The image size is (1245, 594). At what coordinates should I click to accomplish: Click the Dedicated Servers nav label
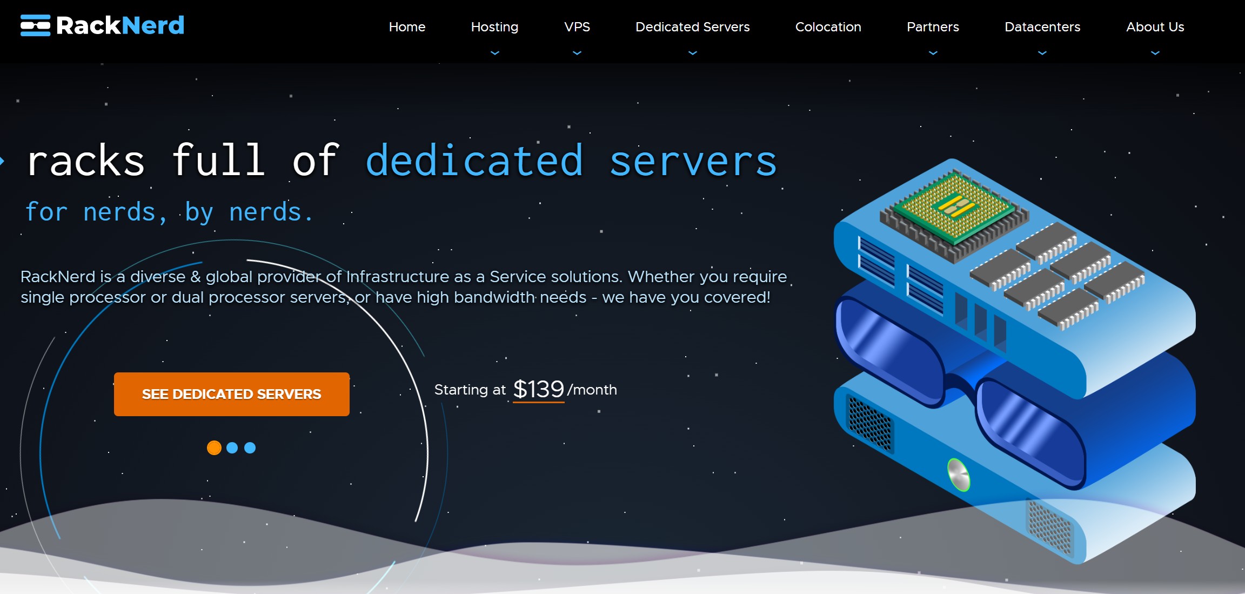(692, 27)
